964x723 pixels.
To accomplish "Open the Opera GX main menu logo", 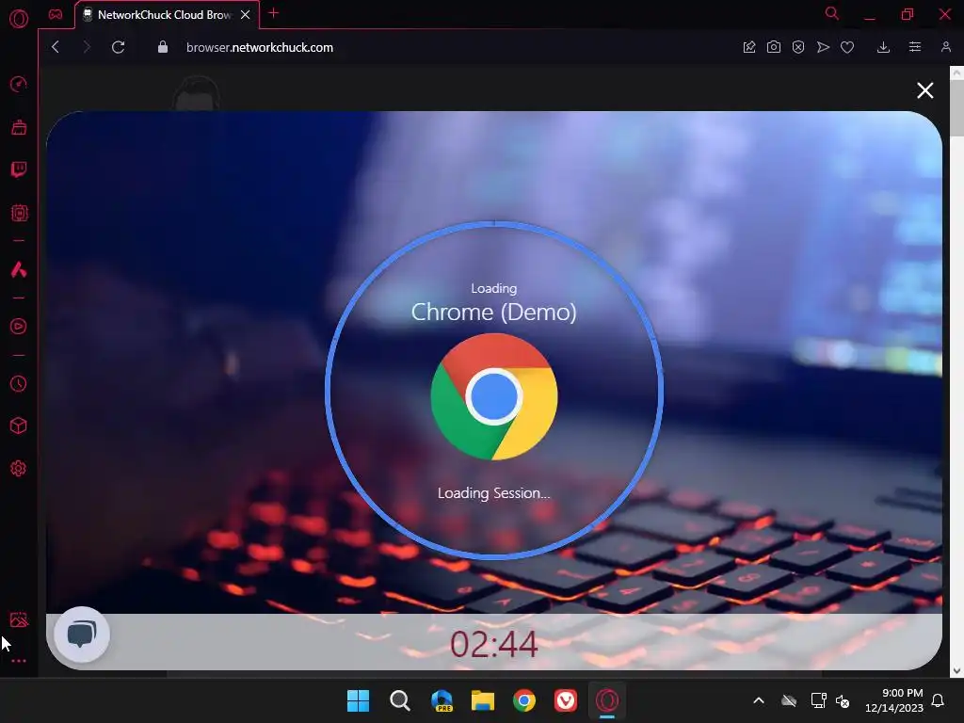I will 19,19.
